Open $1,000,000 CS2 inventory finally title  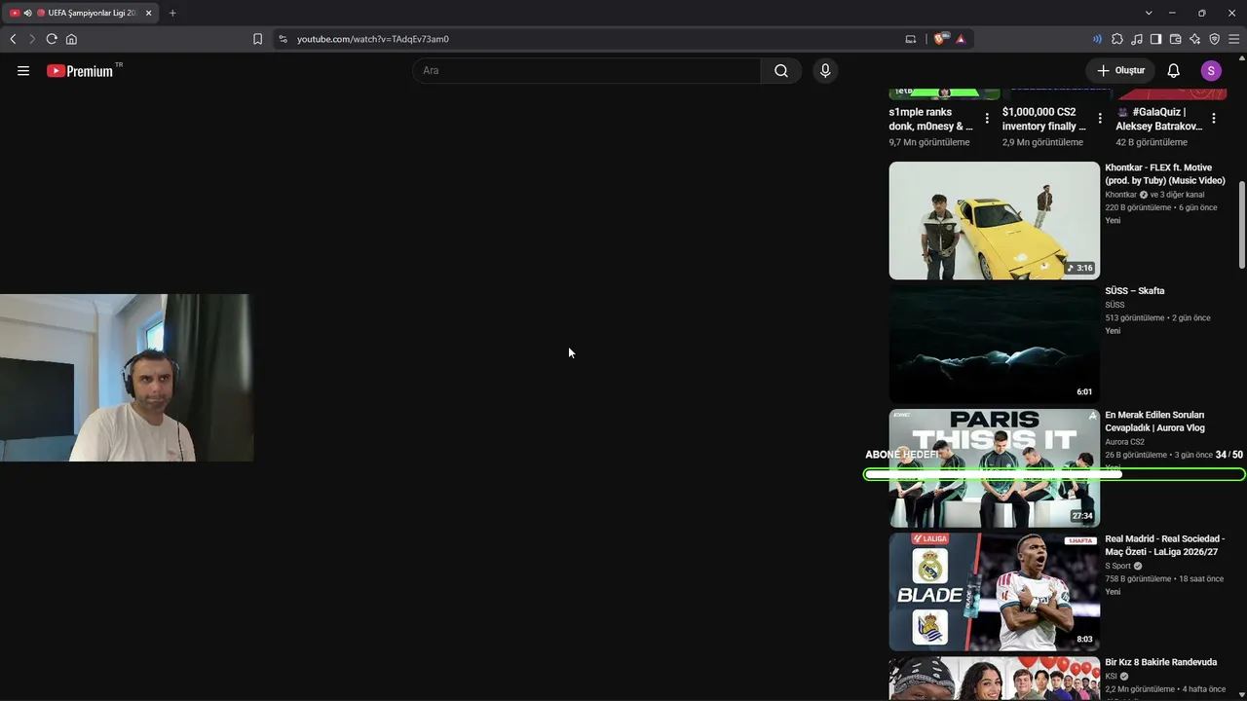(x=1044, y=119)
